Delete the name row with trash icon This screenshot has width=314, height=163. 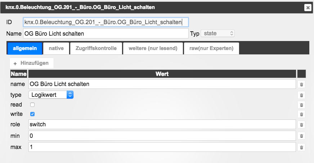point(301,85)
